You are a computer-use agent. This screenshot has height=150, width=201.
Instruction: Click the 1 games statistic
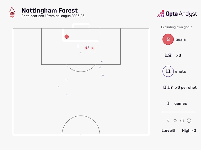[177, 103]
